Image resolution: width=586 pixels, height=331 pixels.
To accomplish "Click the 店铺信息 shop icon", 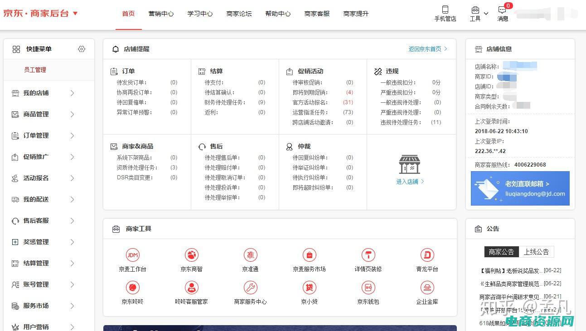I will click(x=478, y=49).
